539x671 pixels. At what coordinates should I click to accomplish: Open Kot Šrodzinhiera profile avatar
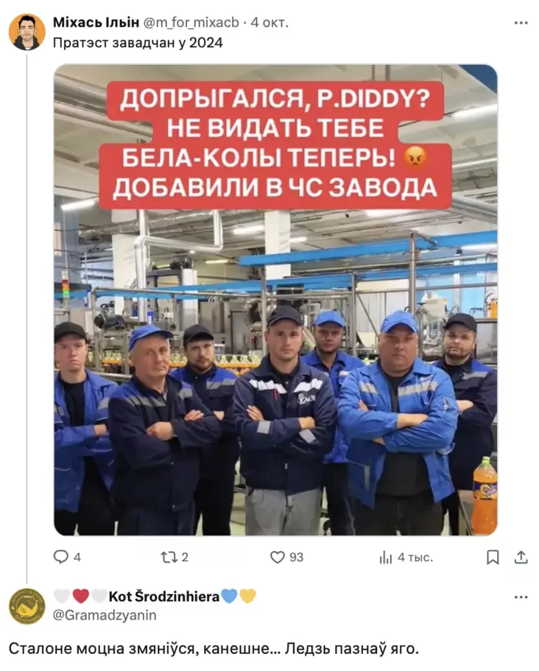click(27, 606)
